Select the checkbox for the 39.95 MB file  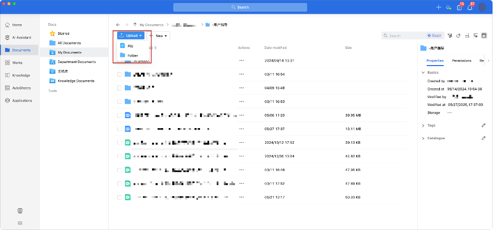tap(119, 115)
